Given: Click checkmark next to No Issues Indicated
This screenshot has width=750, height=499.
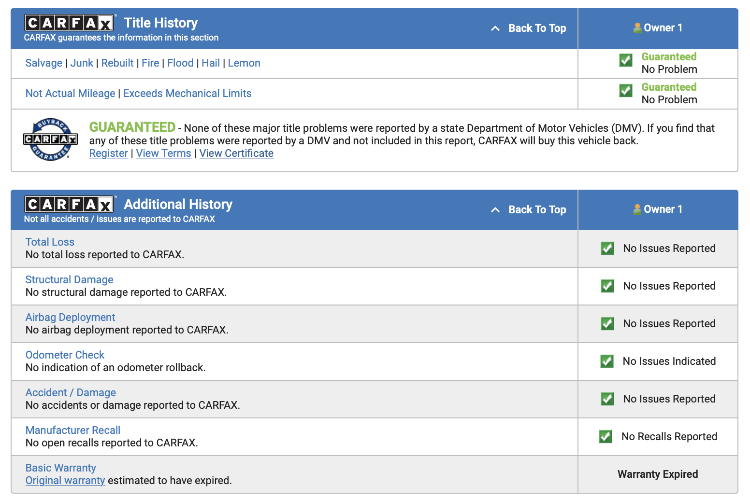Looking at the screenshot, I should [607, 361].
